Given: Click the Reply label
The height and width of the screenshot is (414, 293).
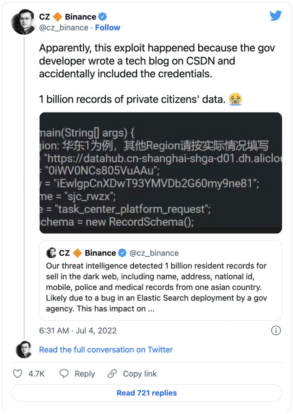Looking at the screenshot, I should coord(85,374).
